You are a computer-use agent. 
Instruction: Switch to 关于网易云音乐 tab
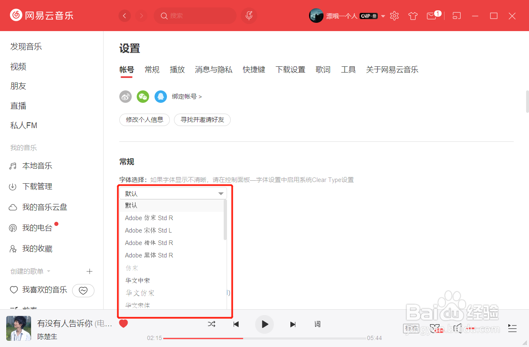(x=392, y=70)
